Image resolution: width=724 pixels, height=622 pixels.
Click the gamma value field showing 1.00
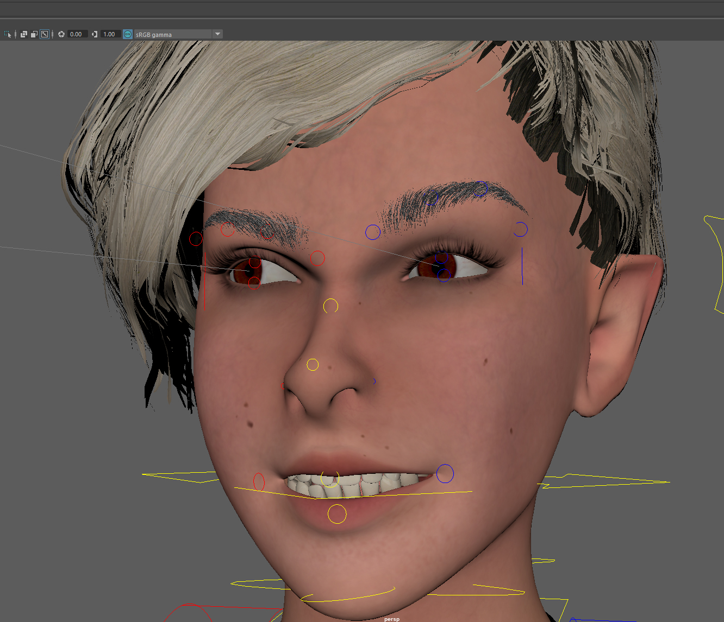110,34
